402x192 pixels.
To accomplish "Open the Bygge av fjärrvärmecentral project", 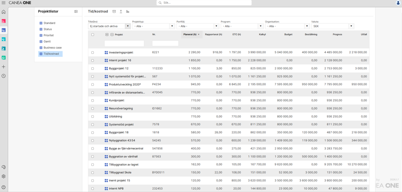I will tap(126, 148).
